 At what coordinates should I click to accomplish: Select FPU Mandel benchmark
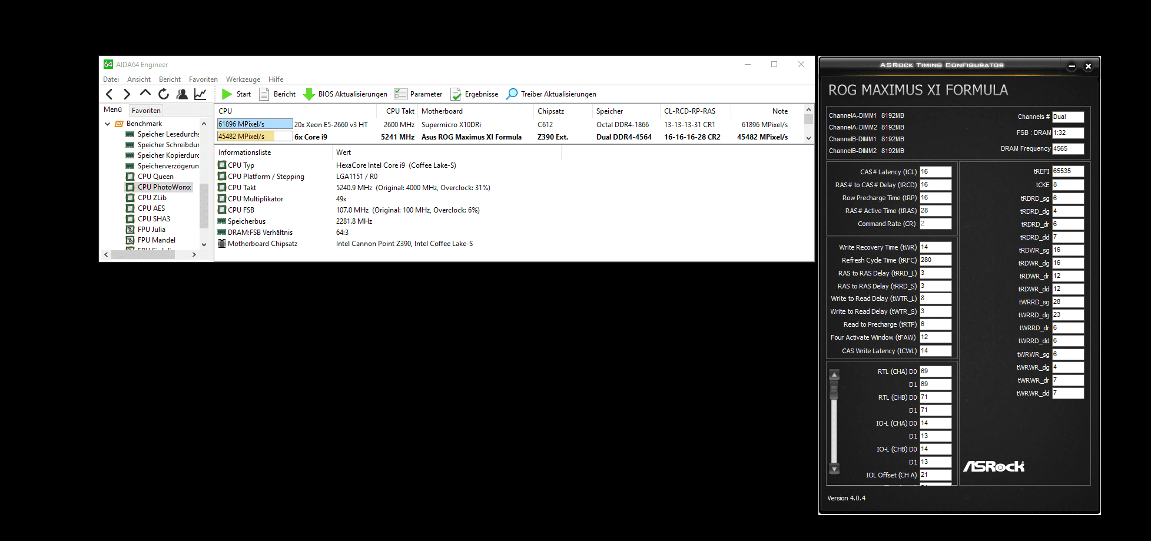coord(151,240)
